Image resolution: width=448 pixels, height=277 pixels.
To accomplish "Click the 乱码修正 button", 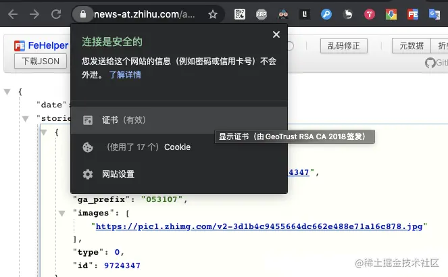I will pyautogui.click(x=344, y=46).
